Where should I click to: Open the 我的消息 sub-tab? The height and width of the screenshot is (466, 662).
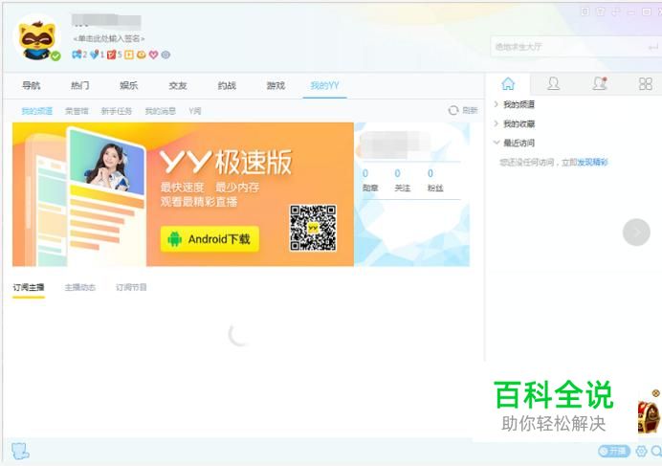pos(161,111)
